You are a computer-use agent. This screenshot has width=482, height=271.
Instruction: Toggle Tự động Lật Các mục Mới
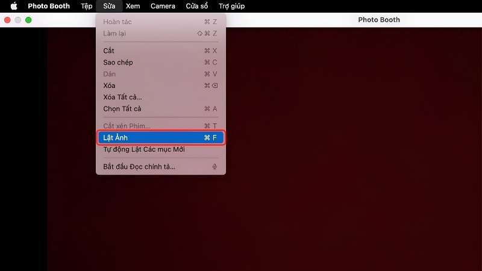point(161,149)
